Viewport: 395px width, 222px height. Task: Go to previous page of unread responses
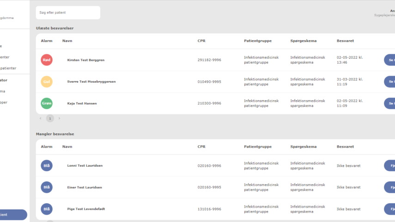[x=41, y=119]
